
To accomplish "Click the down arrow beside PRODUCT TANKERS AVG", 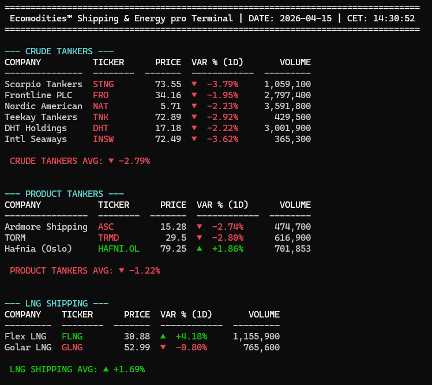I will coord(121,271).
